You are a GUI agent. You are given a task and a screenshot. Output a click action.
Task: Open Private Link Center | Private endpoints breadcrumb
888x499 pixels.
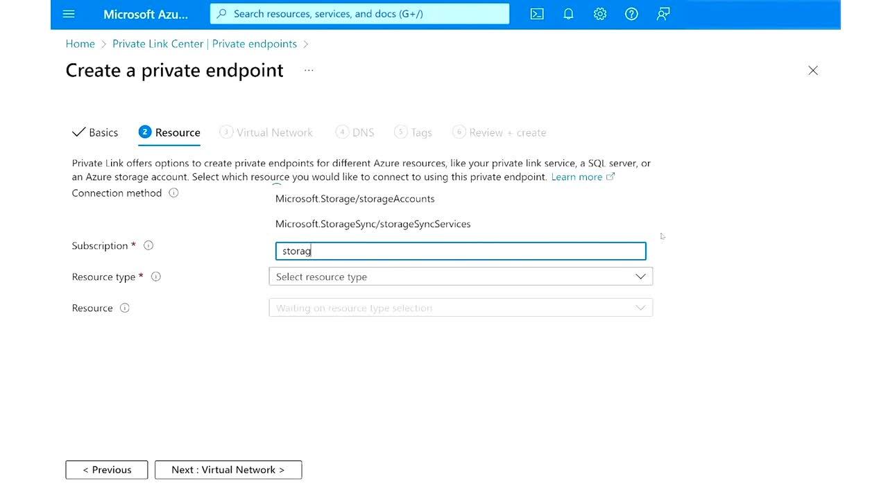click(205, 44)
